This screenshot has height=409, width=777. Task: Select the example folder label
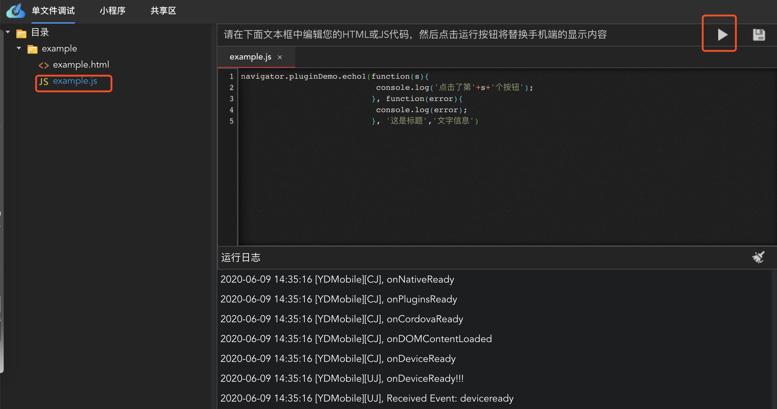(59, 49)
